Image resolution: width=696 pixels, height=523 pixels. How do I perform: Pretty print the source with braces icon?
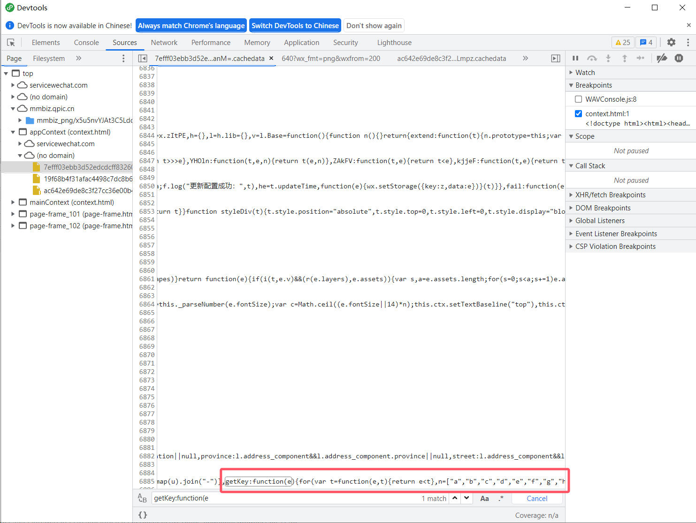143,515
